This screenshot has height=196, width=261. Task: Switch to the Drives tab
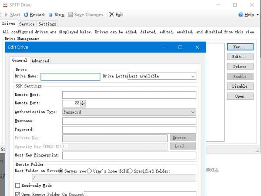pyautogui.click(x=9, y=23)
